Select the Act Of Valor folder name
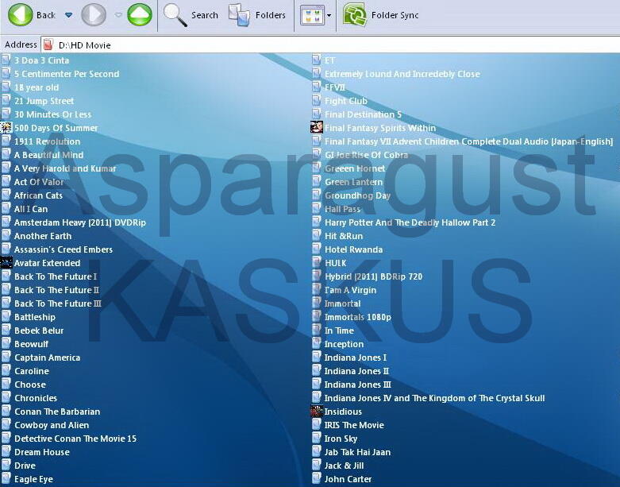The height and width of the screenshot is (487, 620). point(39,182)
